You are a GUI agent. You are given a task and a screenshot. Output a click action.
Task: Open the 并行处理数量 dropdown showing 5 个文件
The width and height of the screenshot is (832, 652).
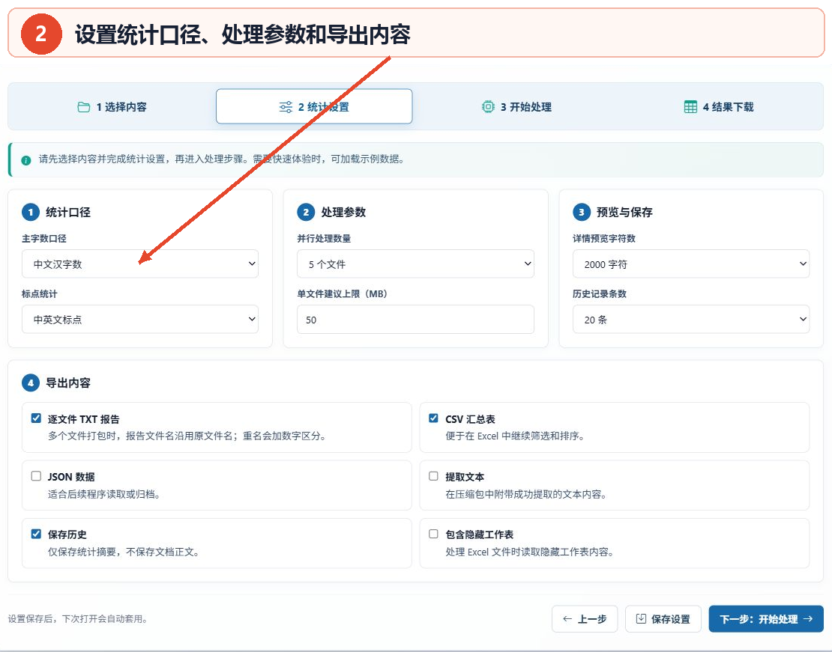pyautogui.click(x=415, y=264)
